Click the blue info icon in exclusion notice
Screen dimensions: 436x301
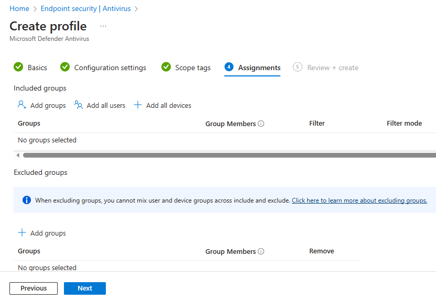point(27,200)
